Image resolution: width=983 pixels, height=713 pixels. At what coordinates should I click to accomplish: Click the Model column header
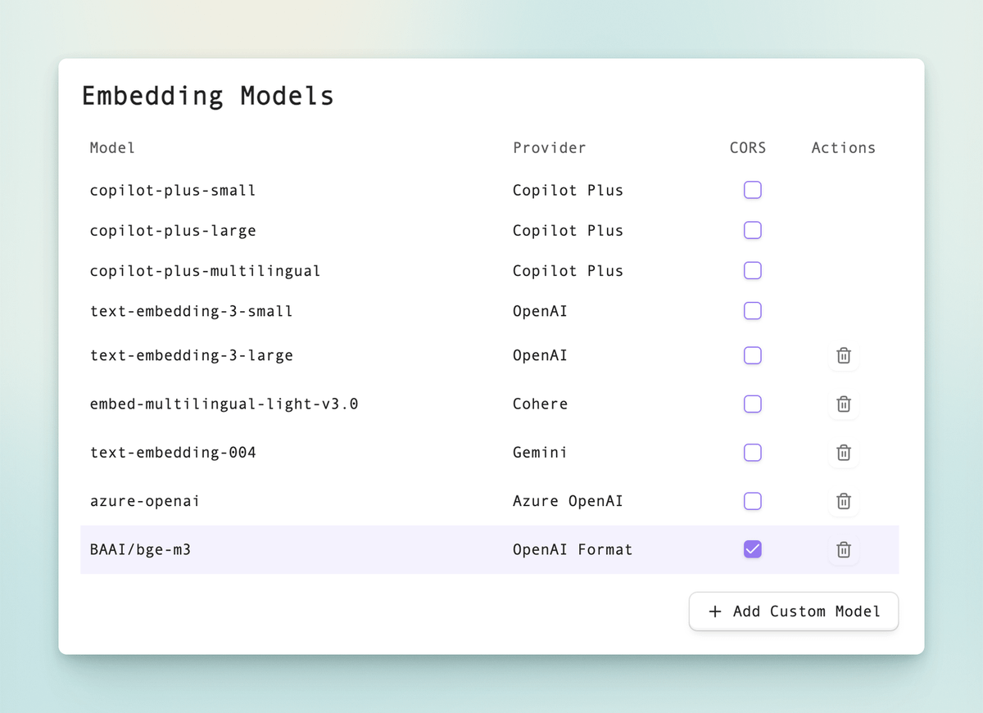click(x=112, y=148)
